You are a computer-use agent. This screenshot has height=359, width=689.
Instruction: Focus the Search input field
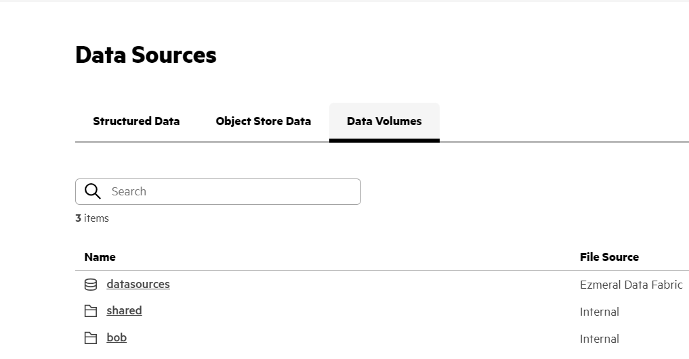(218, 191)
